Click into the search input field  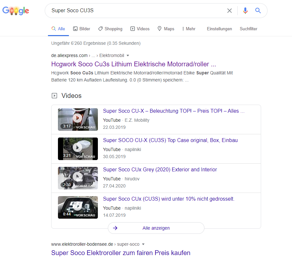(135, 11)
